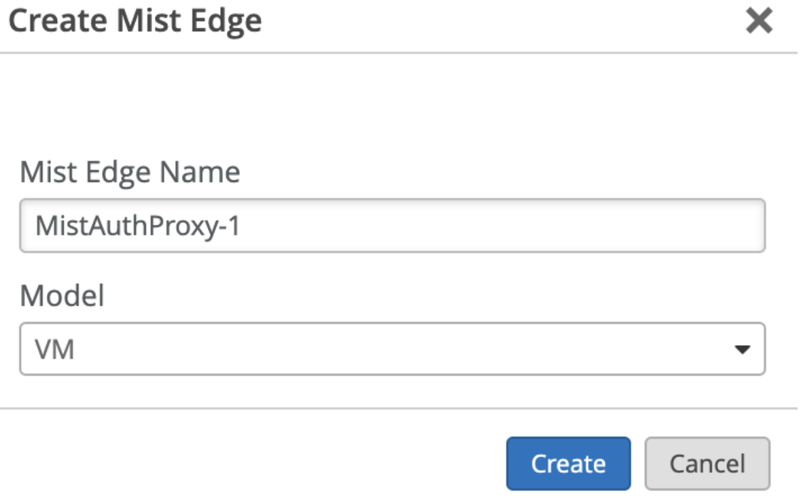Click the Create button
Image resolution: width=801 pixels, height=502 pixels.
pos(568,463)
